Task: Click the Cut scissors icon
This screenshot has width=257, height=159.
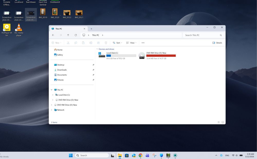Action: pyautogui.click(x=68, y=43)
